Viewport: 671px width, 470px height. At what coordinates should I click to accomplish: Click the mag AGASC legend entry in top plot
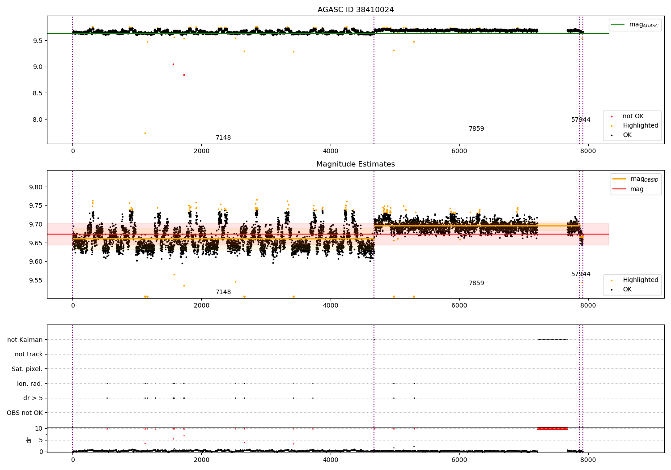pos(635,25)
